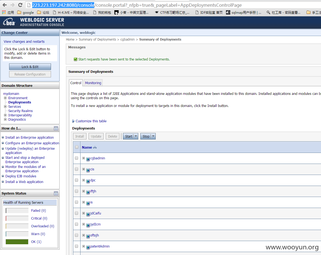Image resolution: width=321 pixels, height=255 pixels.
Task: Check the is deployment checkbox
Action: click(76, 202)
